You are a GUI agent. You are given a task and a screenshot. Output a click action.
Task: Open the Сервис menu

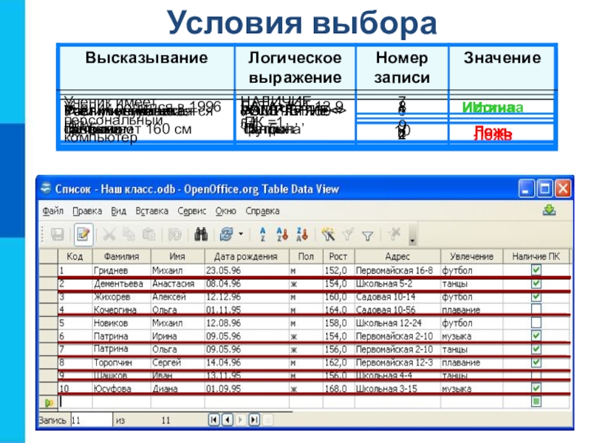coord(191,210)
